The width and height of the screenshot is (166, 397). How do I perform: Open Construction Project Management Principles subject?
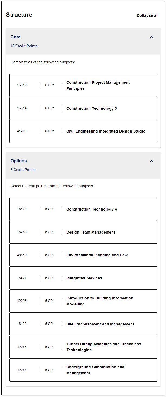98,85
